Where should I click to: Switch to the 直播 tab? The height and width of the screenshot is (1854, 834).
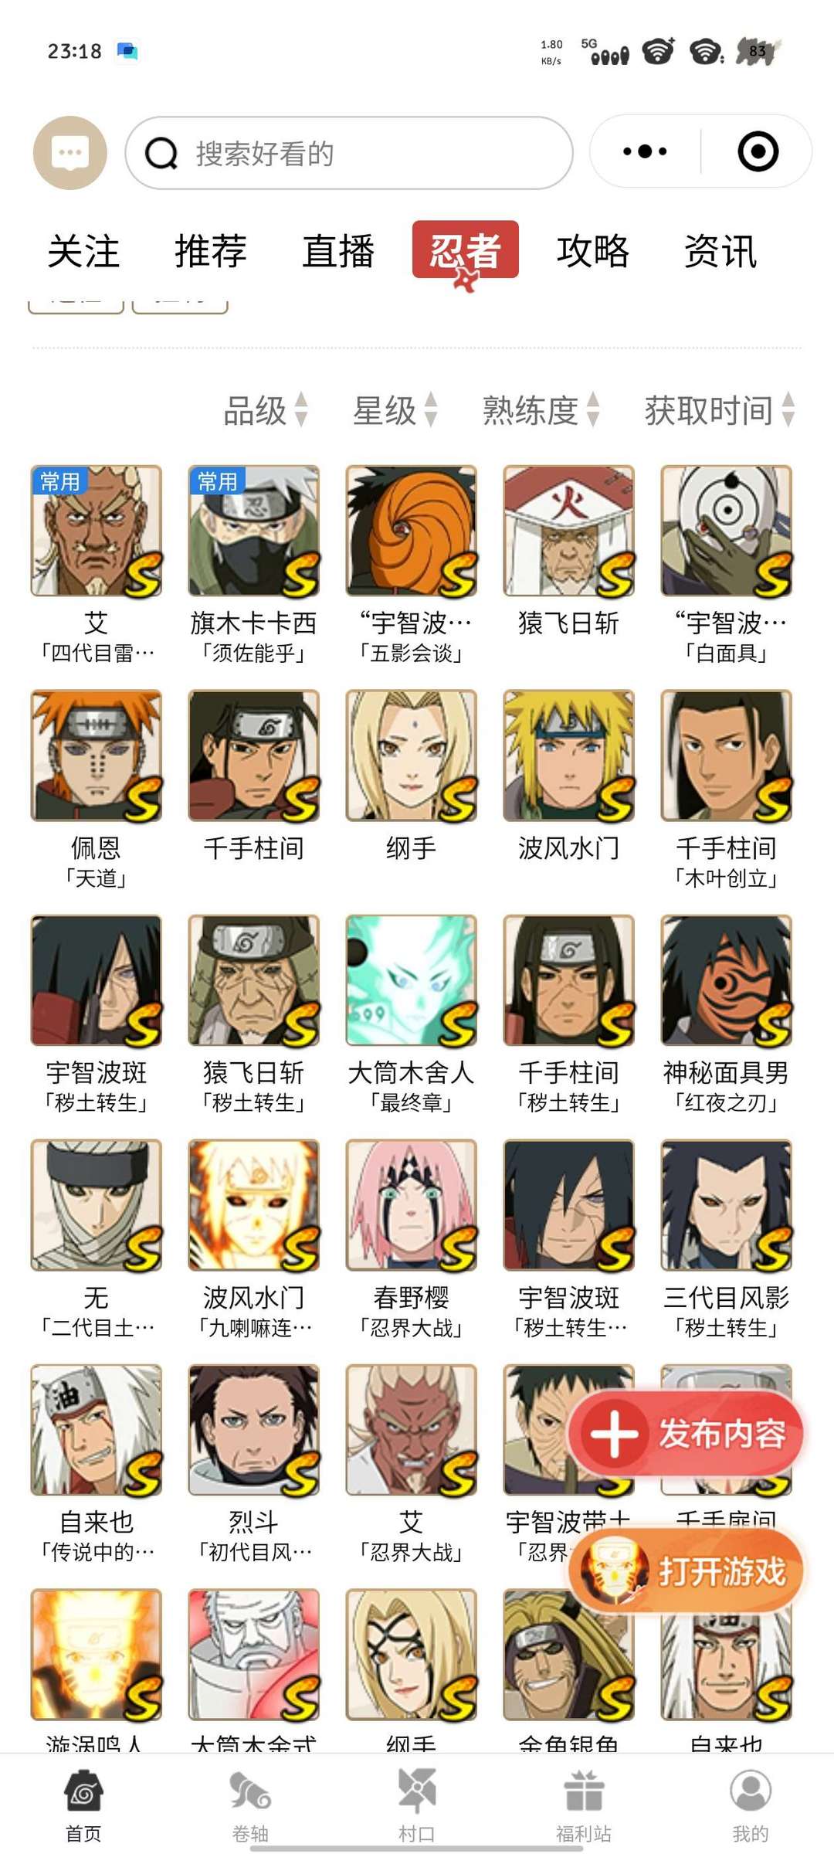tap(338, 251)
